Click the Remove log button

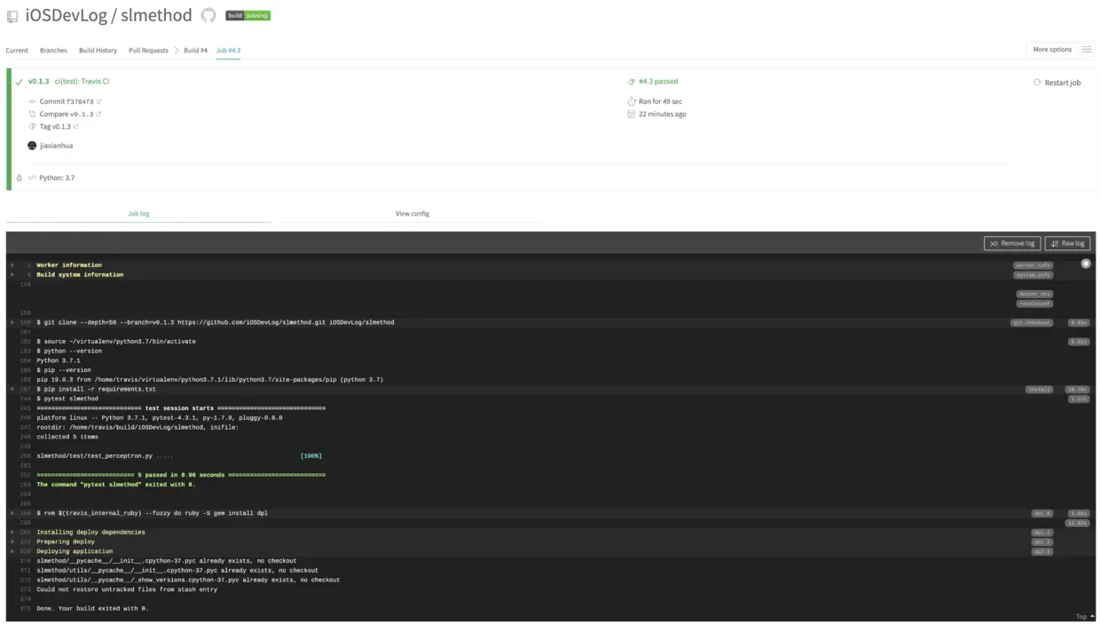pos(1012,243)
